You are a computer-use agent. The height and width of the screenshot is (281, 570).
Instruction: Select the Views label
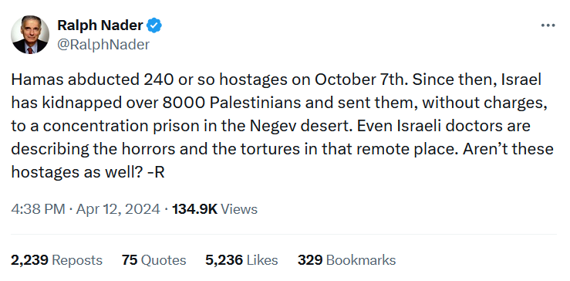239,209
